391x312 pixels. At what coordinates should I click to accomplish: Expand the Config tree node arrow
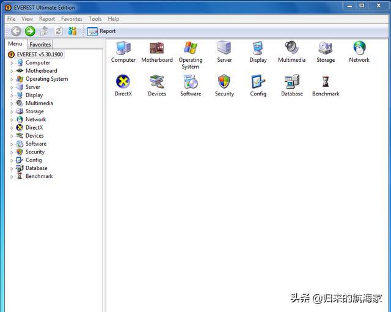click(12, 160)
